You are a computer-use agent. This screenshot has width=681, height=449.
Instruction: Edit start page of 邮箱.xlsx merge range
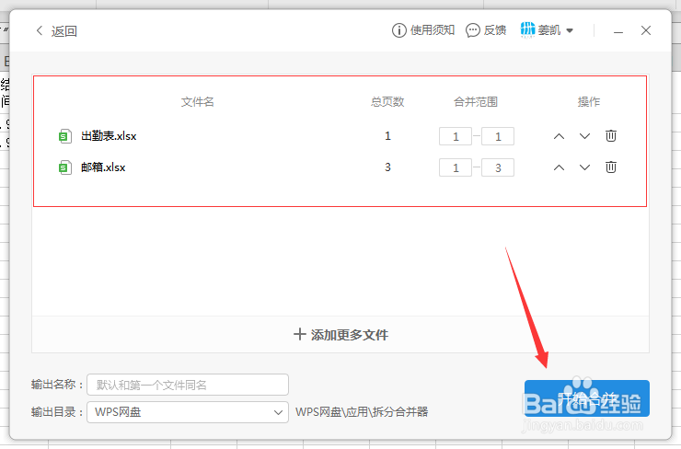coord(456,167)
